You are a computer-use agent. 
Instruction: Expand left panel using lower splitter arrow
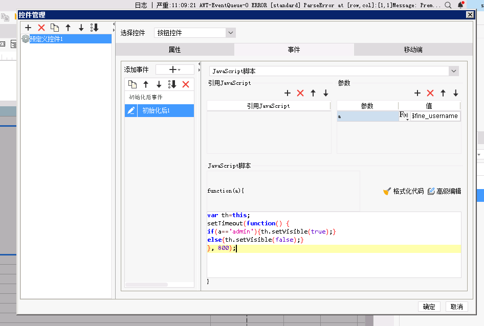114,30
